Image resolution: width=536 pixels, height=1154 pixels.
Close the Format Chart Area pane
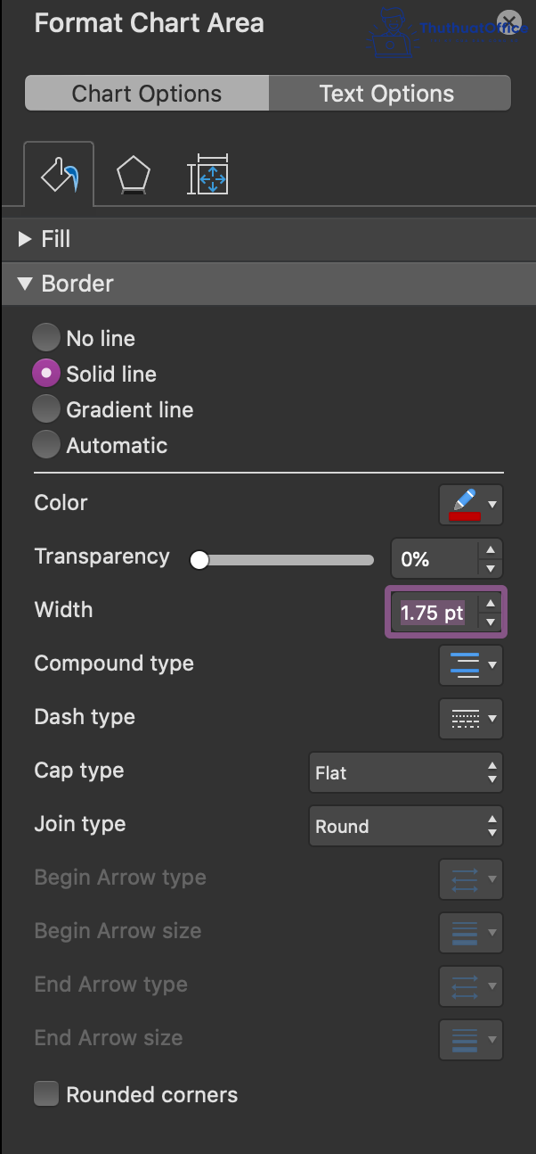pos(508,22)
